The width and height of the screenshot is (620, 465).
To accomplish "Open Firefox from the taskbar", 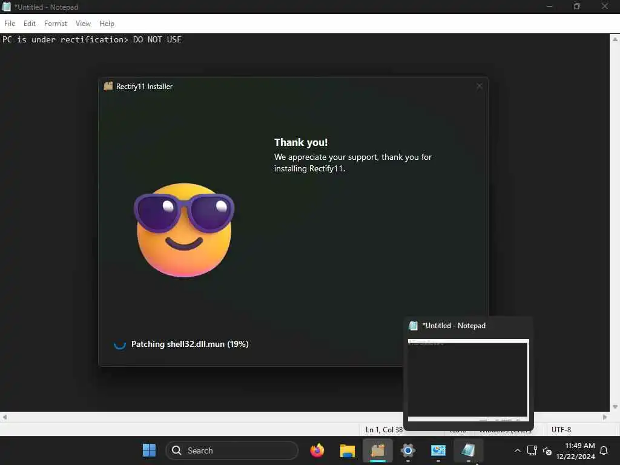I will point(317,450).
